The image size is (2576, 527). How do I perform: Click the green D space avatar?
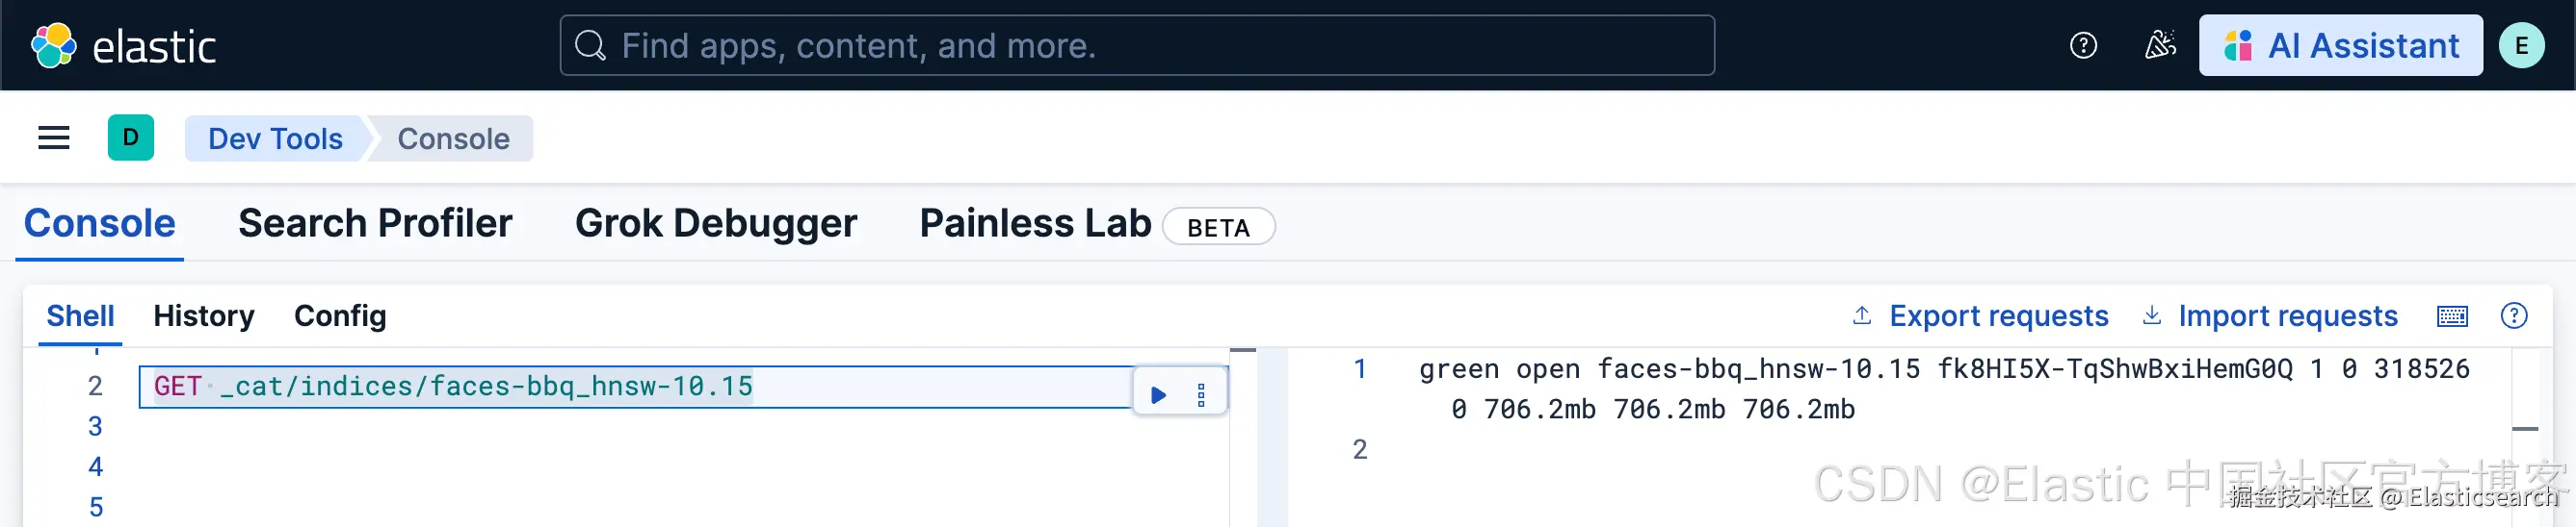pyautogui.click(x=131, y=138)
